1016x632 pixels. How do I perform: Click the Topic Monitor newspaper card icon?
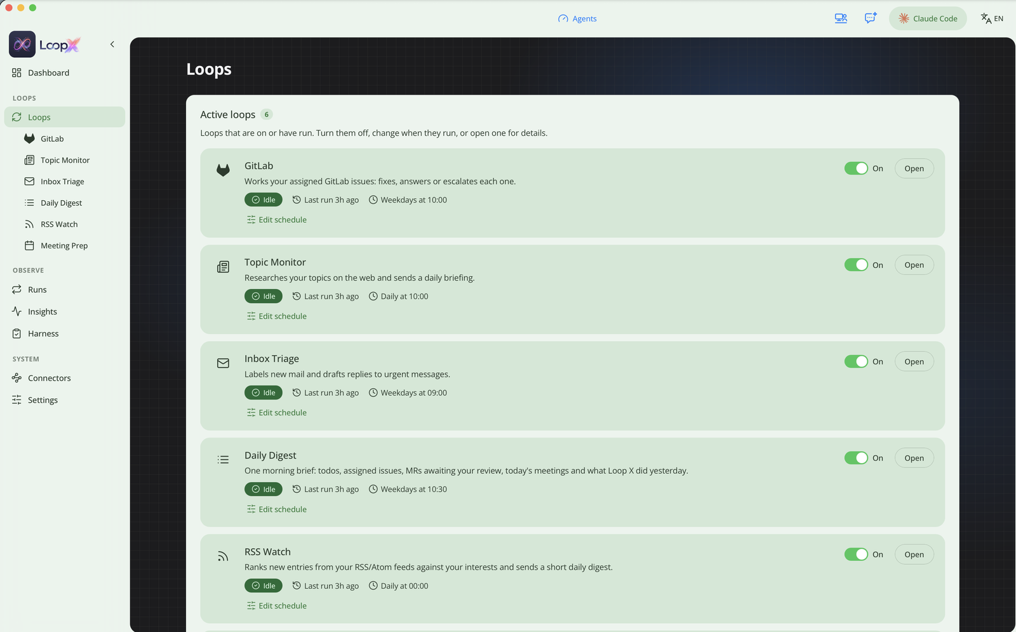[x=223, y=267]
